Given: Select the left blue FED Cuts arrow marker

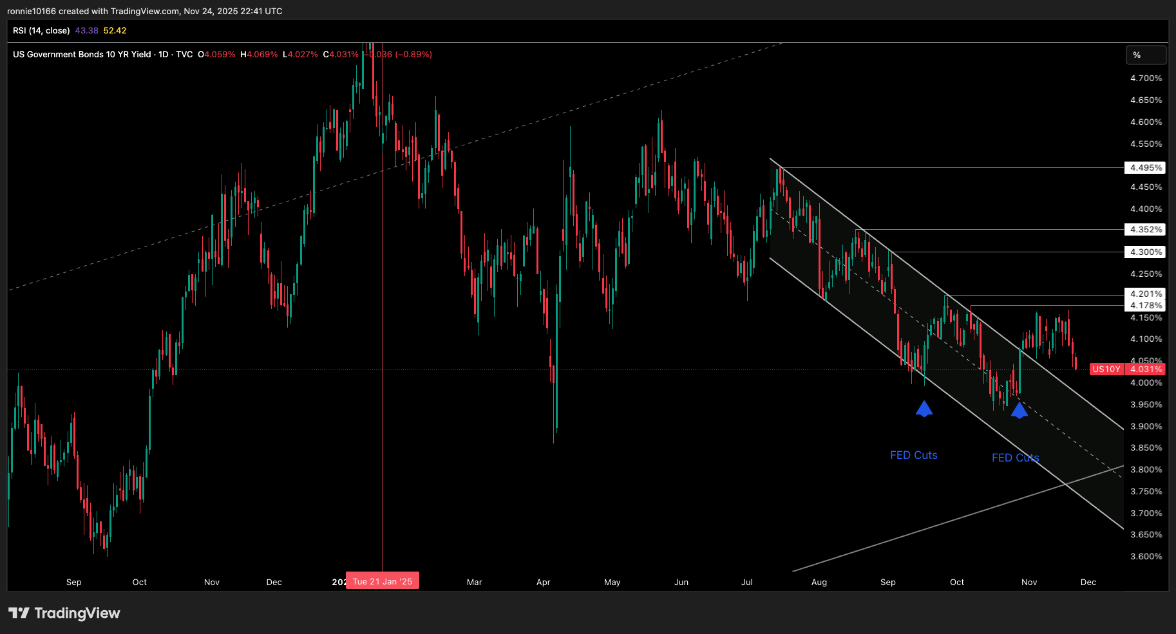Looking at the screenshot, I should click(x=924, y=407).
